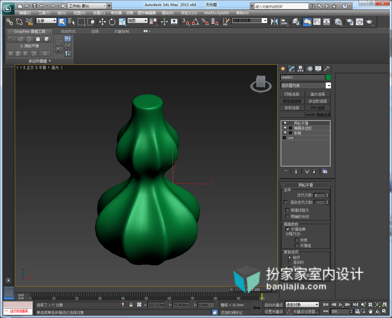
Task: Open the Utilities hammer panel icon
Action: [326, 69]
